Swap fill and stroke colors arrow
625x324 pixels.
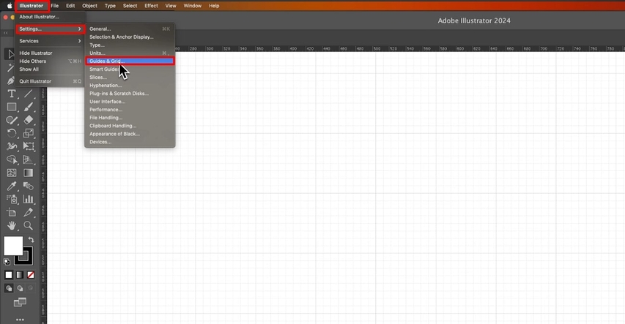click(31, 240)
